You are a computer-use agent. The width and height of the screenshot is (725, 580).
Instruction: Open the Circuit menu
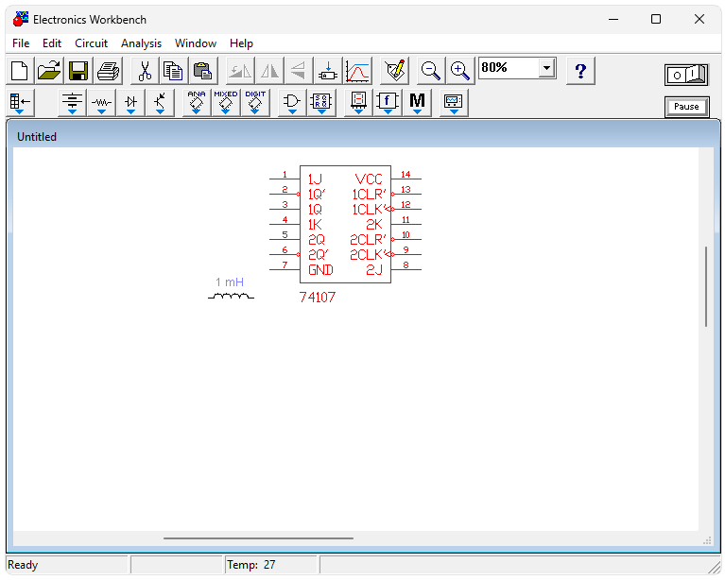tap(91, 43)
